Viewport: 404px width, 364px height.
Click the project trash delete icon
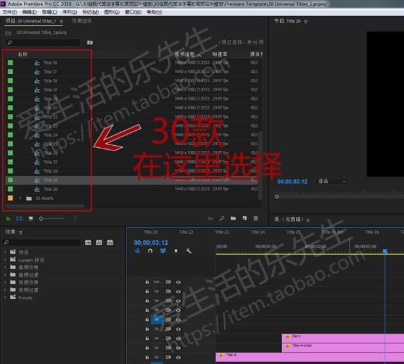click(x=255, y=218)
